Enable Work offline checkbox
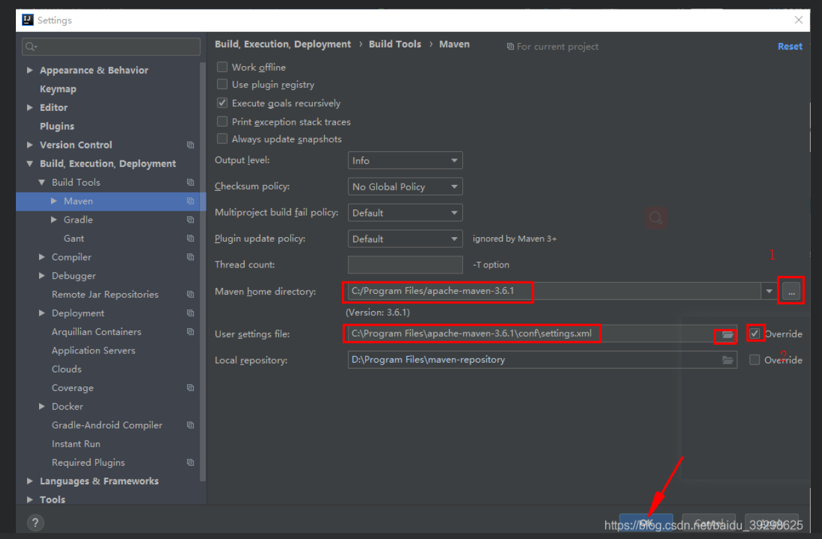 [x=222, y=67]
